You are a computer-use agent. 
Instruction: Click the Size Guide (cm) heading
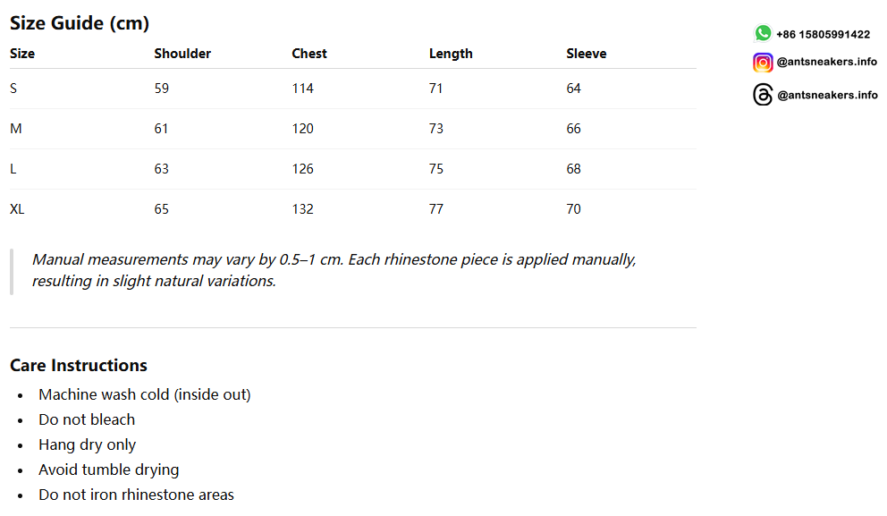tap(80, 23)
